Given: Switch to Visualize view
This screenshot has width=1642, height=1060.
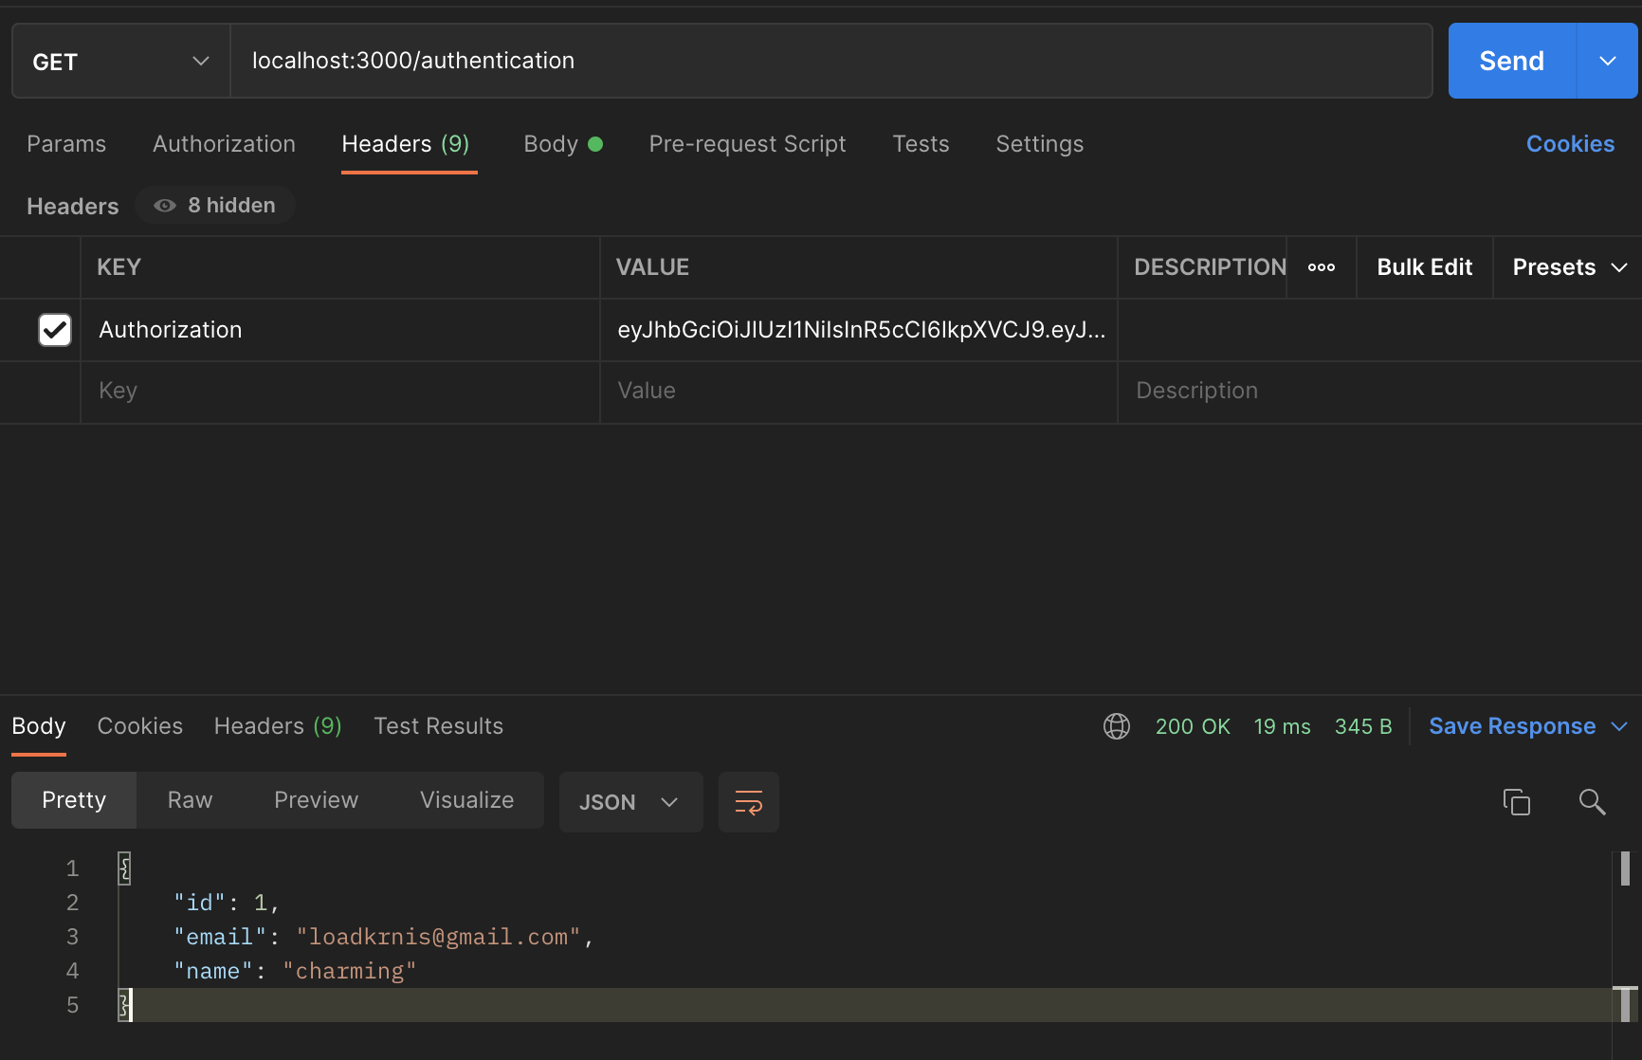Looking at the screenshot, I should point(466,800).
